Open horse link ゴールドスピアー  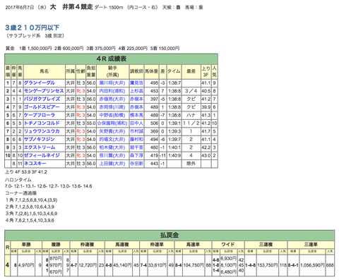[x=42, y=107]
